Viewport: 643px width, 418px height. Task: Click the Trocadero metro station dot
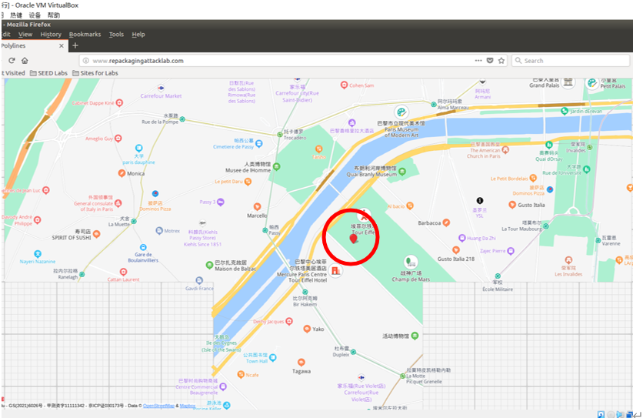point(280,134)
